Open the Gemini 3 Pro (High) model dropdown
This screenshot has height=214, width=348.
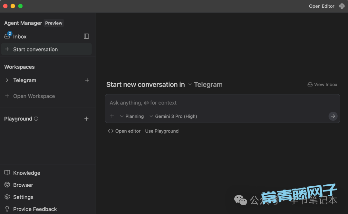coord(173,116)
